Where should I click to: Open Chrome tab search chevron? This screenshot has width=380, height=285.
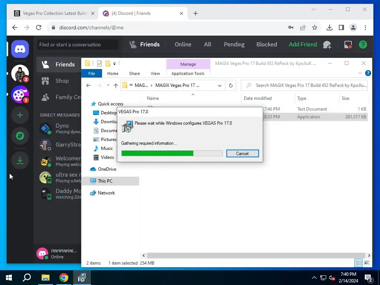314,9
